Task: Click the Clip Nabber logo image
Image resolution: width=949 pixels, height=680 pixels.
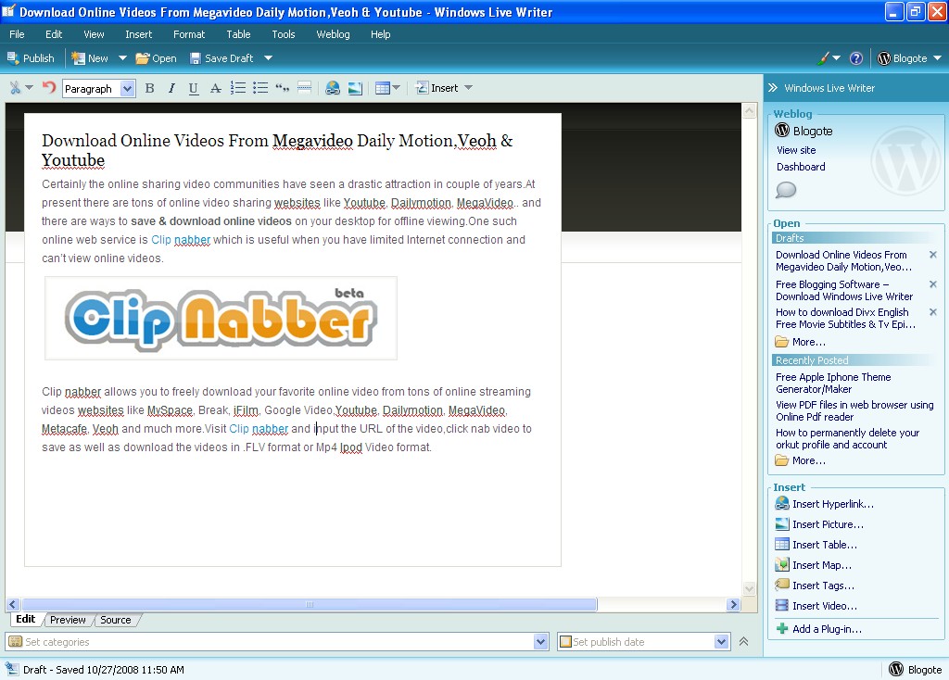Action: (221, 318)
